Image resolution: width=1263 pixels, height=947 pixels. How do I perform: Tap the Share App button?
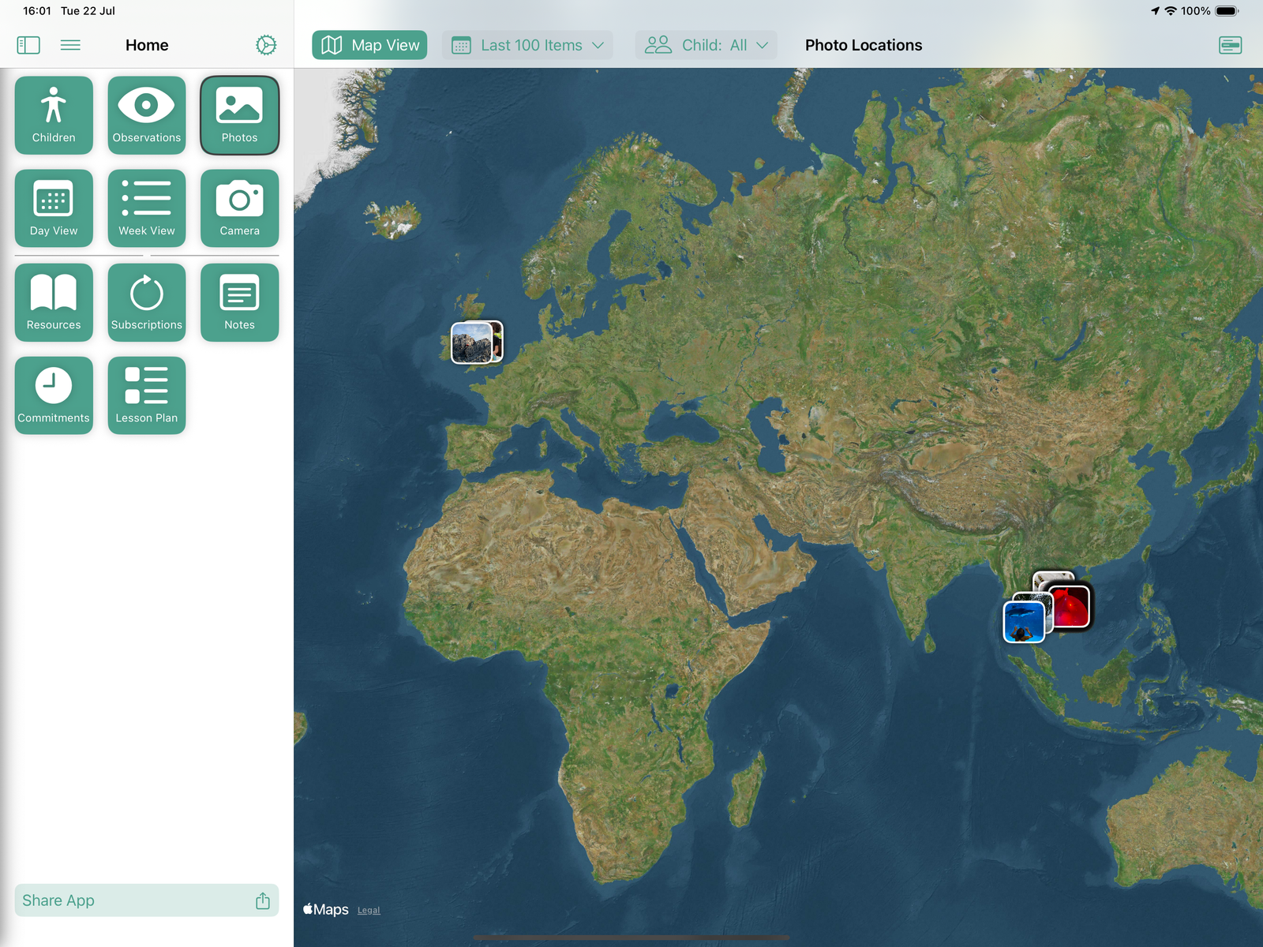[x=147, y=900]
